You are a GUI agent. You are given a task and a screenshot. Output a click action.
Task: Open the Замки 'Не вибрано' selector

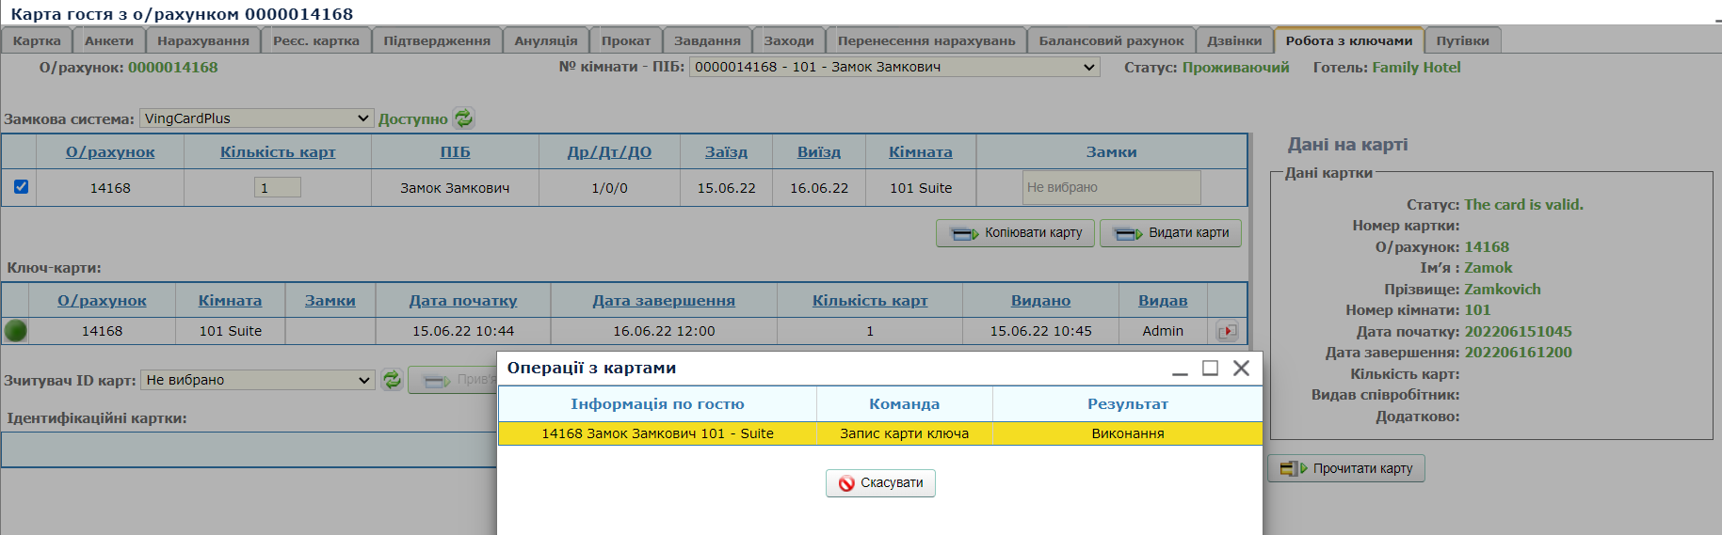point(1111,187)
